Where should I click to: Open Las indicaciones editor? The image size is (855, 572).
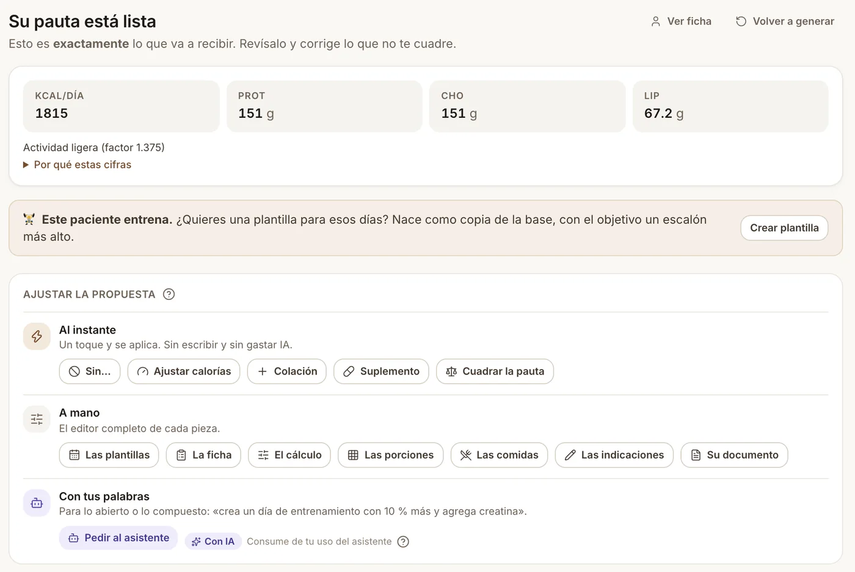pos(614,455)
